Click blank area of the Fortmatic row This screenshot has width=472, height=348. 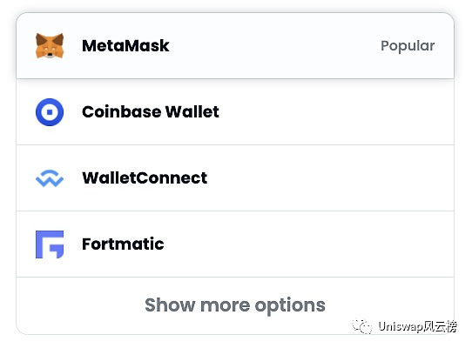click(x=307, y=244)
